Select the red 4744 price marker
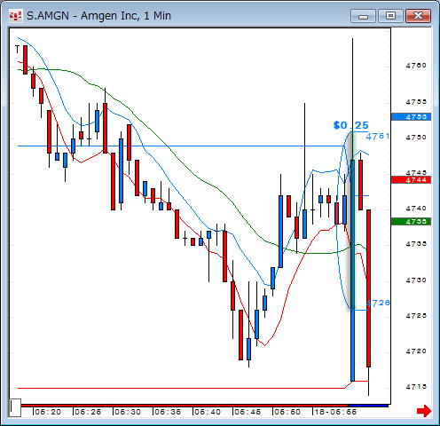The height and width of the screenshot is (426, 440). click(411, 180)
